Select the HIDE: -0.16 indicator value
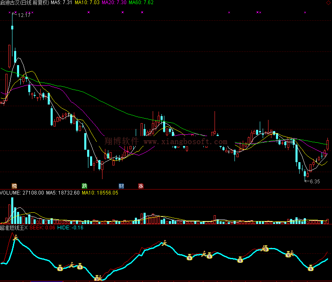The width and height of the screenshot is (332, 282). click(x=70, y=228)
